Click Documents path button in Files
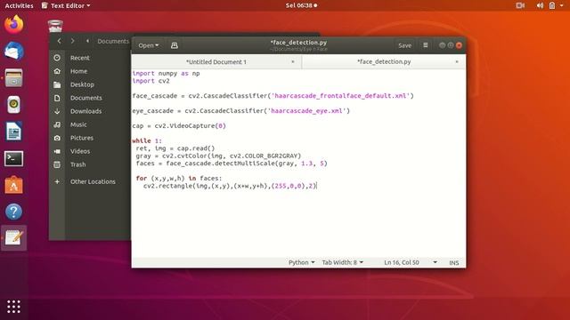This screenshot has width=570, height=320. point(113,41)
